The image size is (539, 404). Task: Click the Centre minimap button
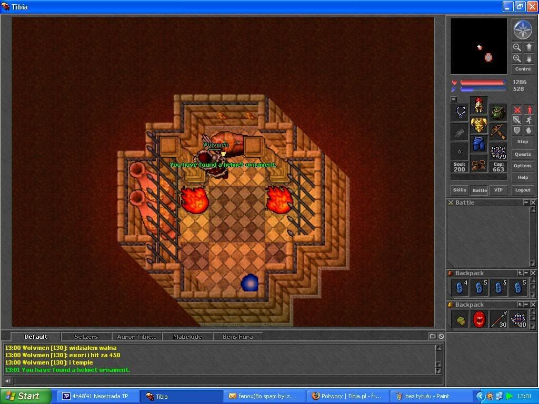523,69
